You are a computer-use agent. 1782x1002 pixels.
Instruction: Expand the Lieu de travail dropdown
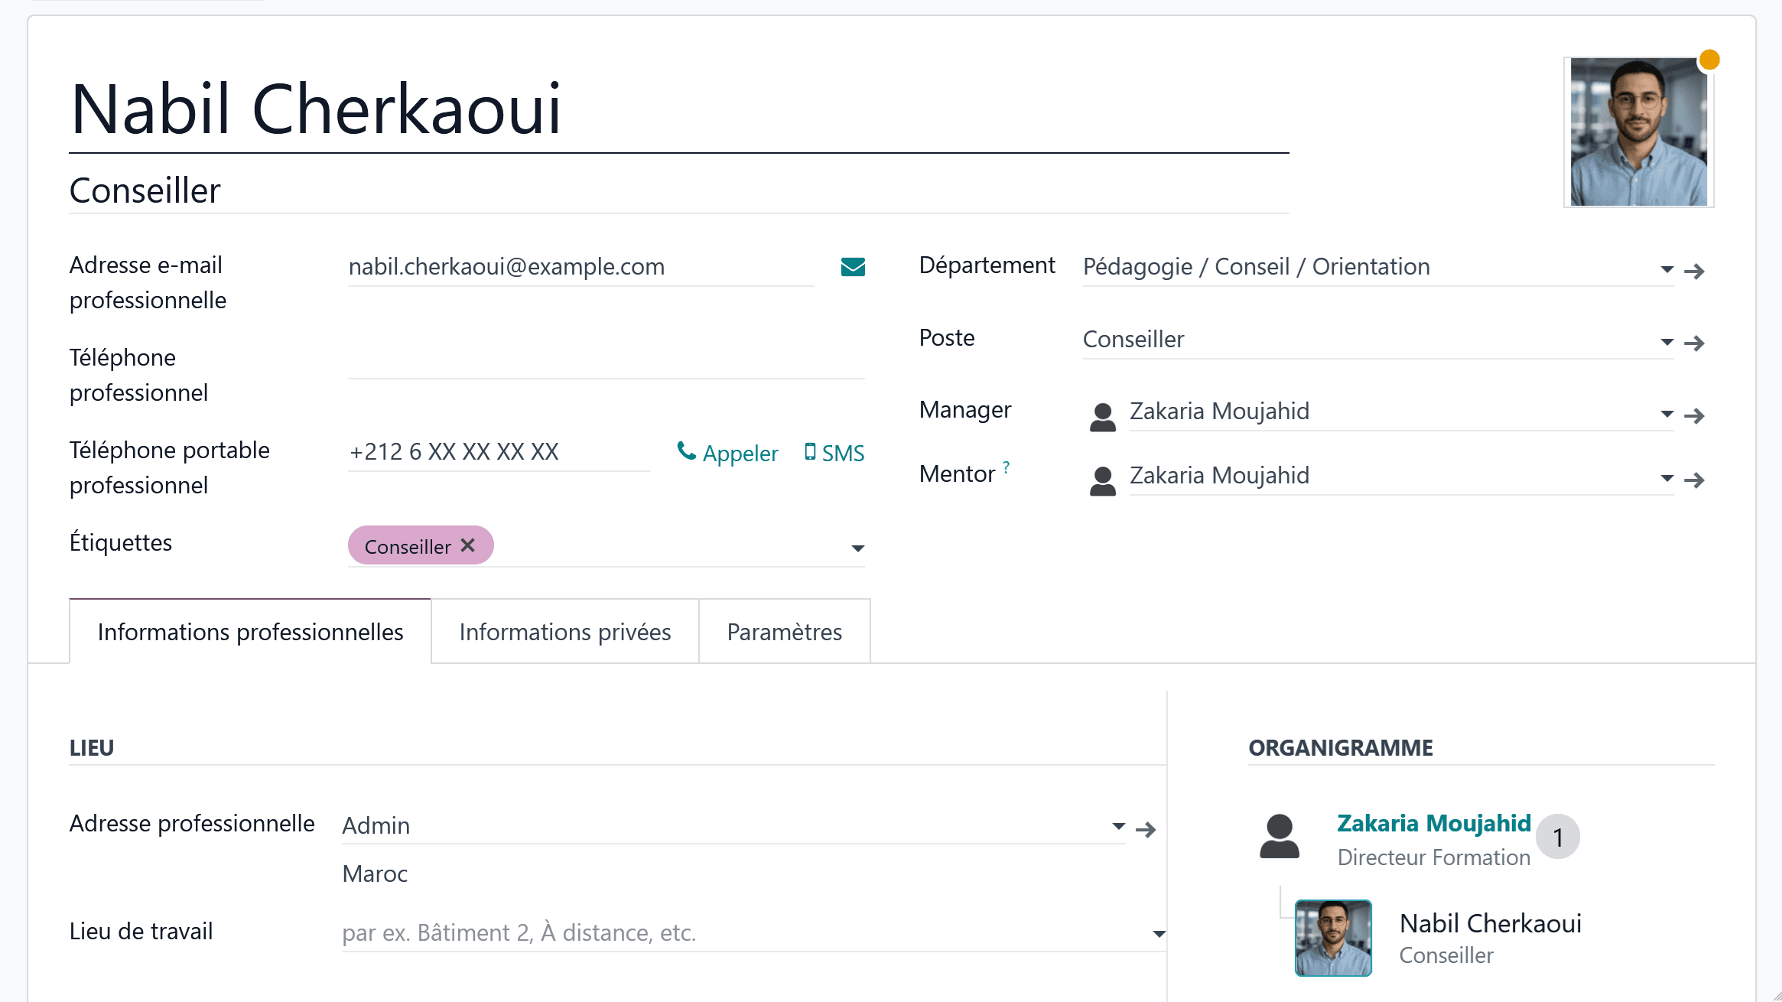coord(1159,933)
